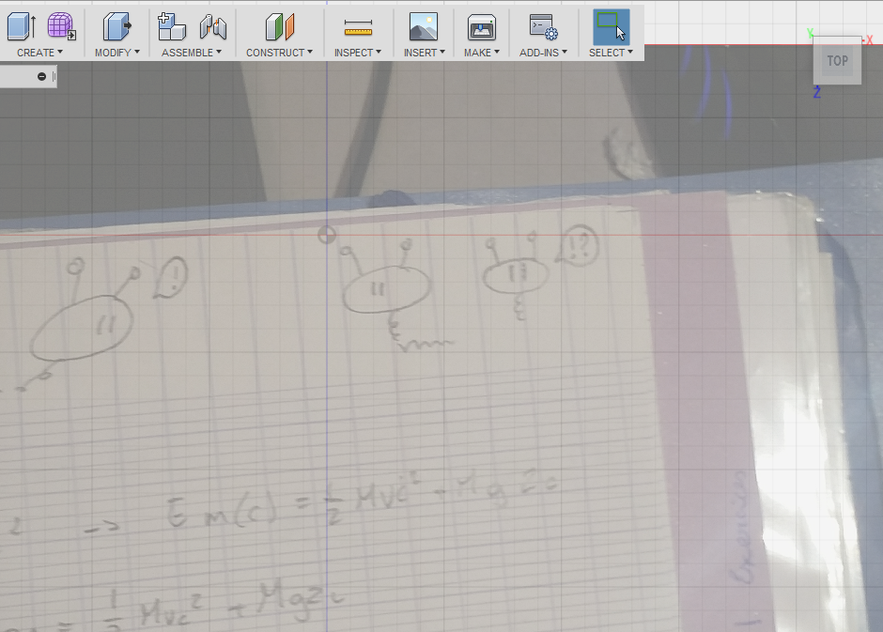883x632 pixels.
Task: Open the INSPECT menu label
Action: coord(357,53)
